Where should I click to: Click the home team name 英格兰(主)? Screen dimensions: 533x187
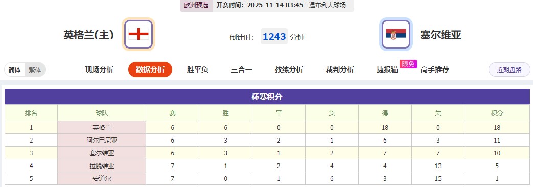[89, 35]
